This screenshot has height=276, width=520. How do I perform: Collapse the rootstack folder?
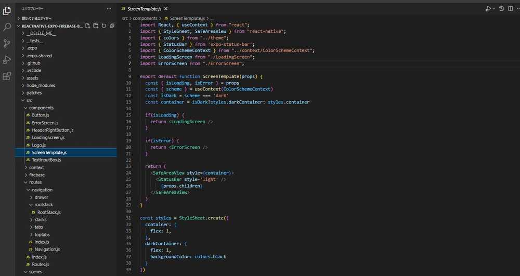[x=67, y=205]
